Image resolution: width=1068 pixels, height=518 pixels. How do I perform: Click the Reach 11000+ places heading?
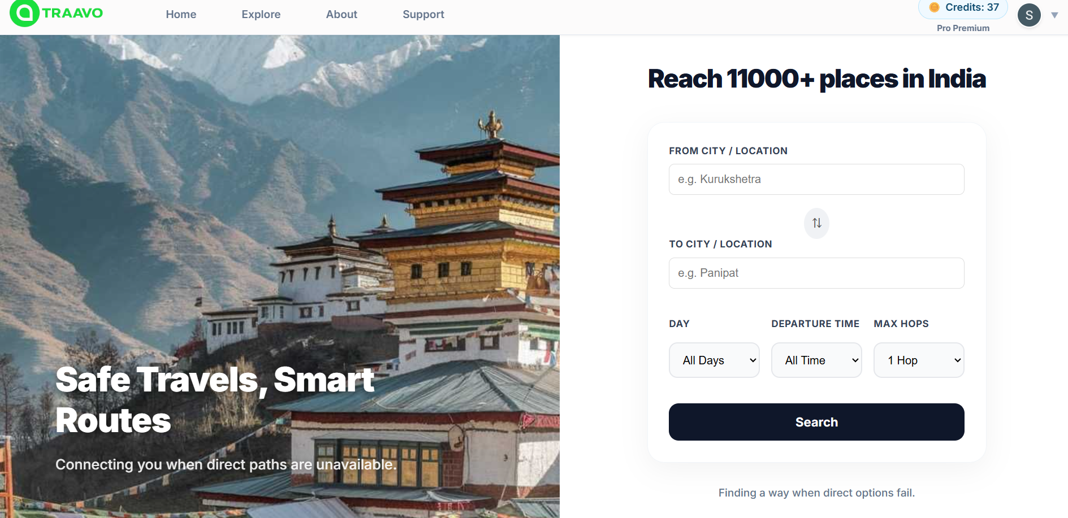(816, 79)
